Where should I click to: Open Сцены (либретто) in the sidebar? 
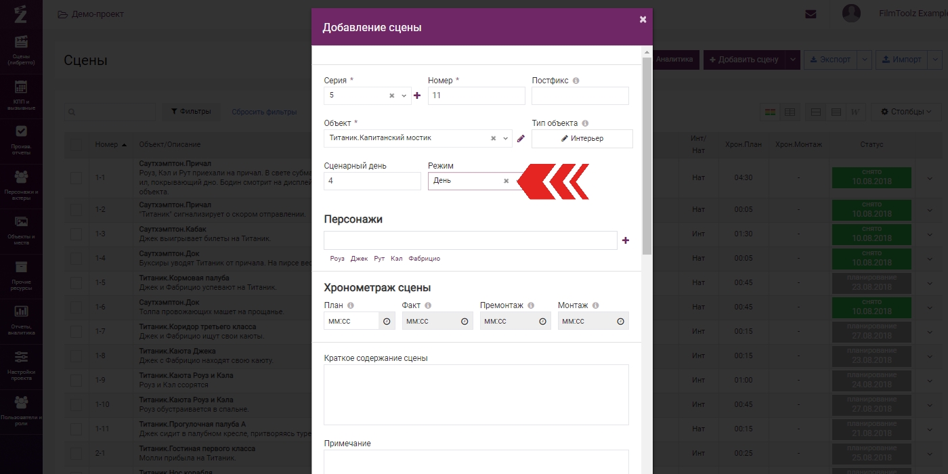21,51
